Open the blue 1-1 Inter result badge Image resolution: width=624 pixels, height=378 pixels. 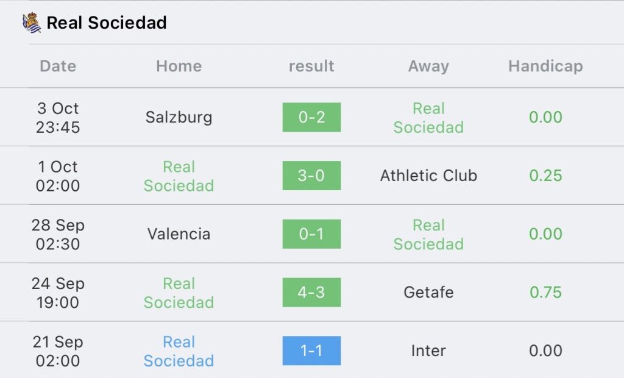point(311,351)
